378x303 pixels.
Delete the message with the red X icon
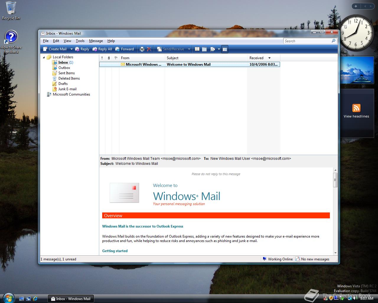149,49
